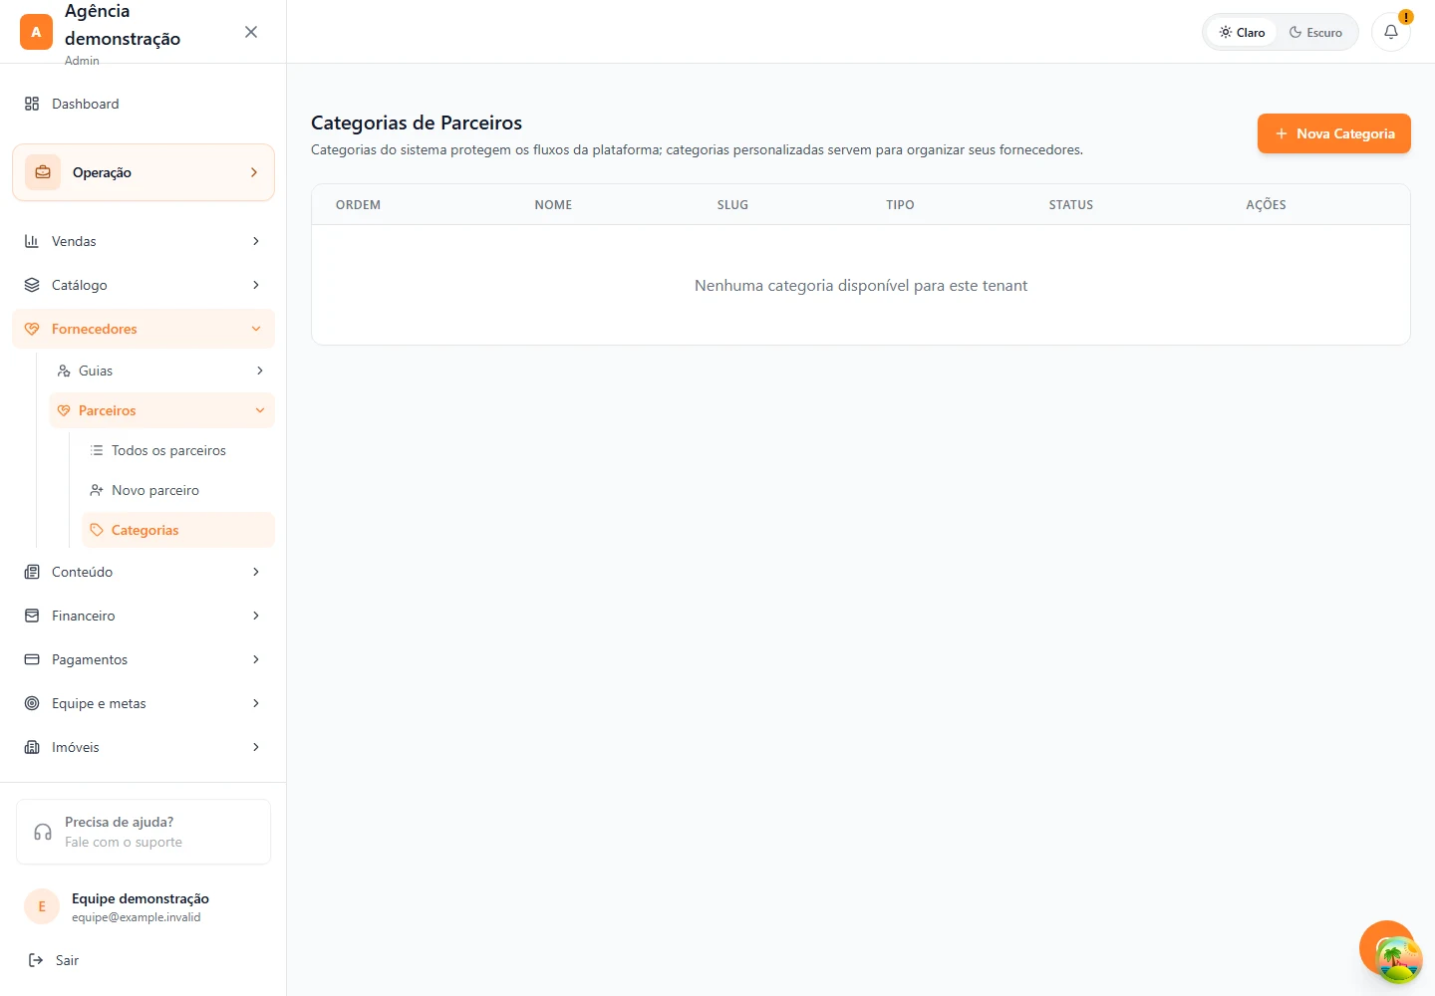The image size is (1435, 996).
Task: Open the Precisa de ajuda support card
Action: coord(143,832)
